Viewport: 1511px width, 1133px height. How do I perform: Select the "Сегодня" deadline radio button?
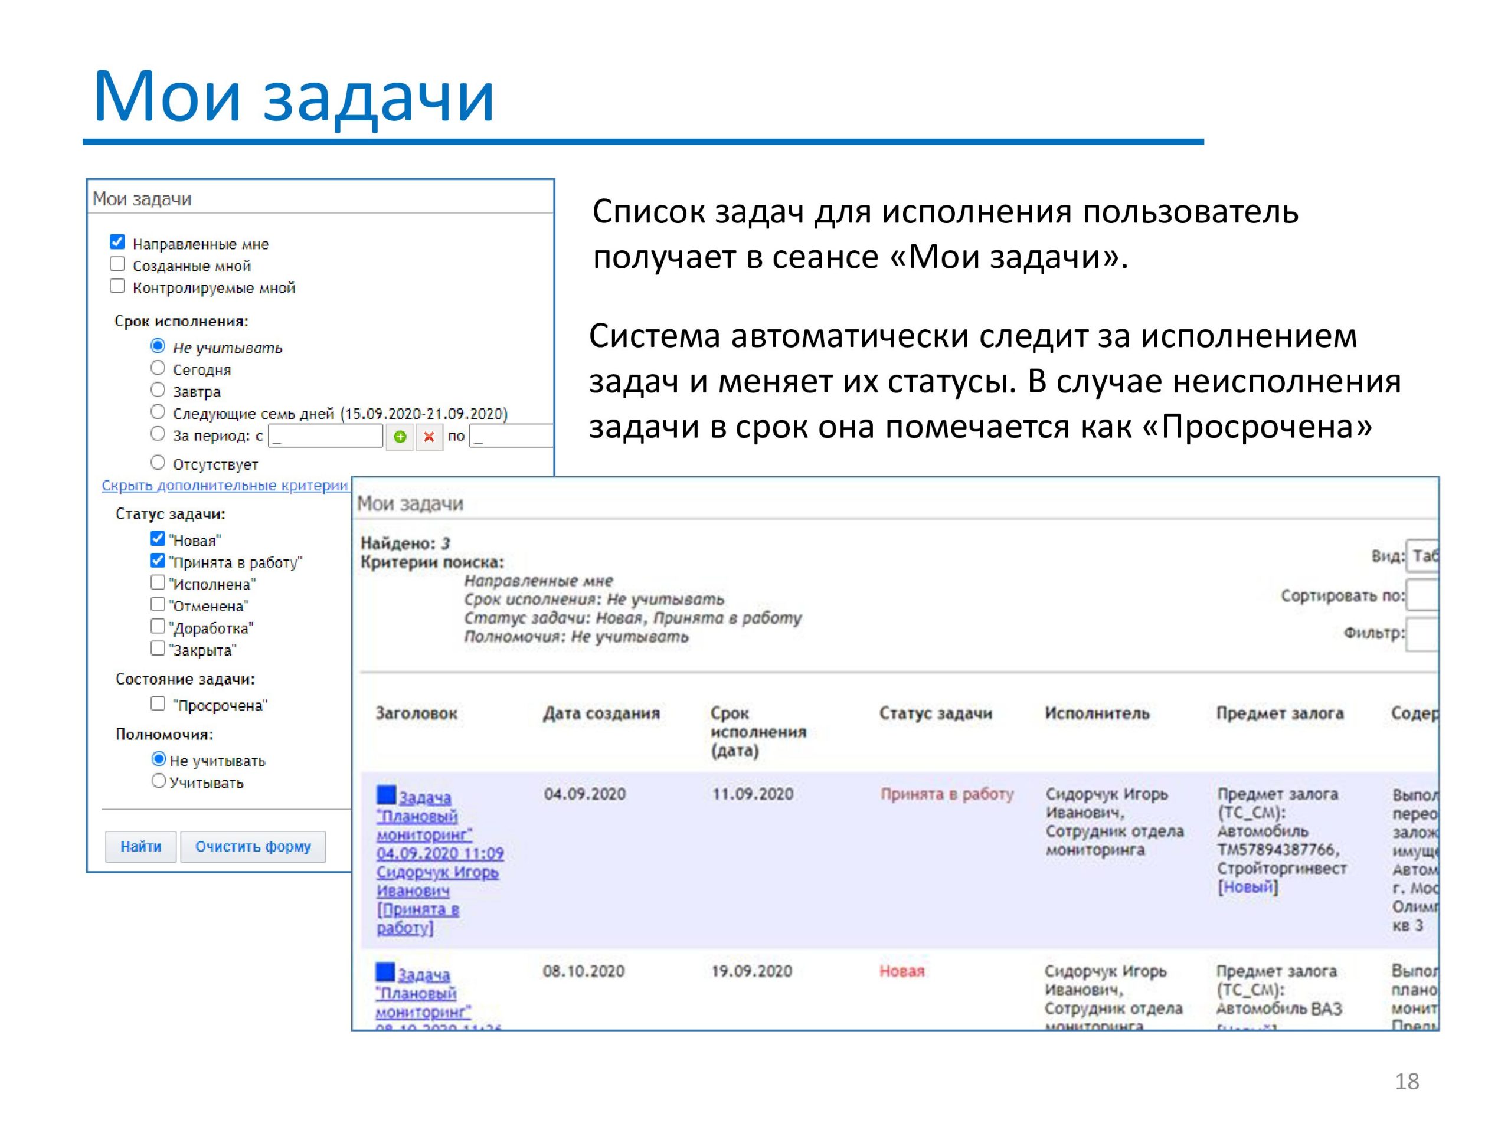(158, 368)
